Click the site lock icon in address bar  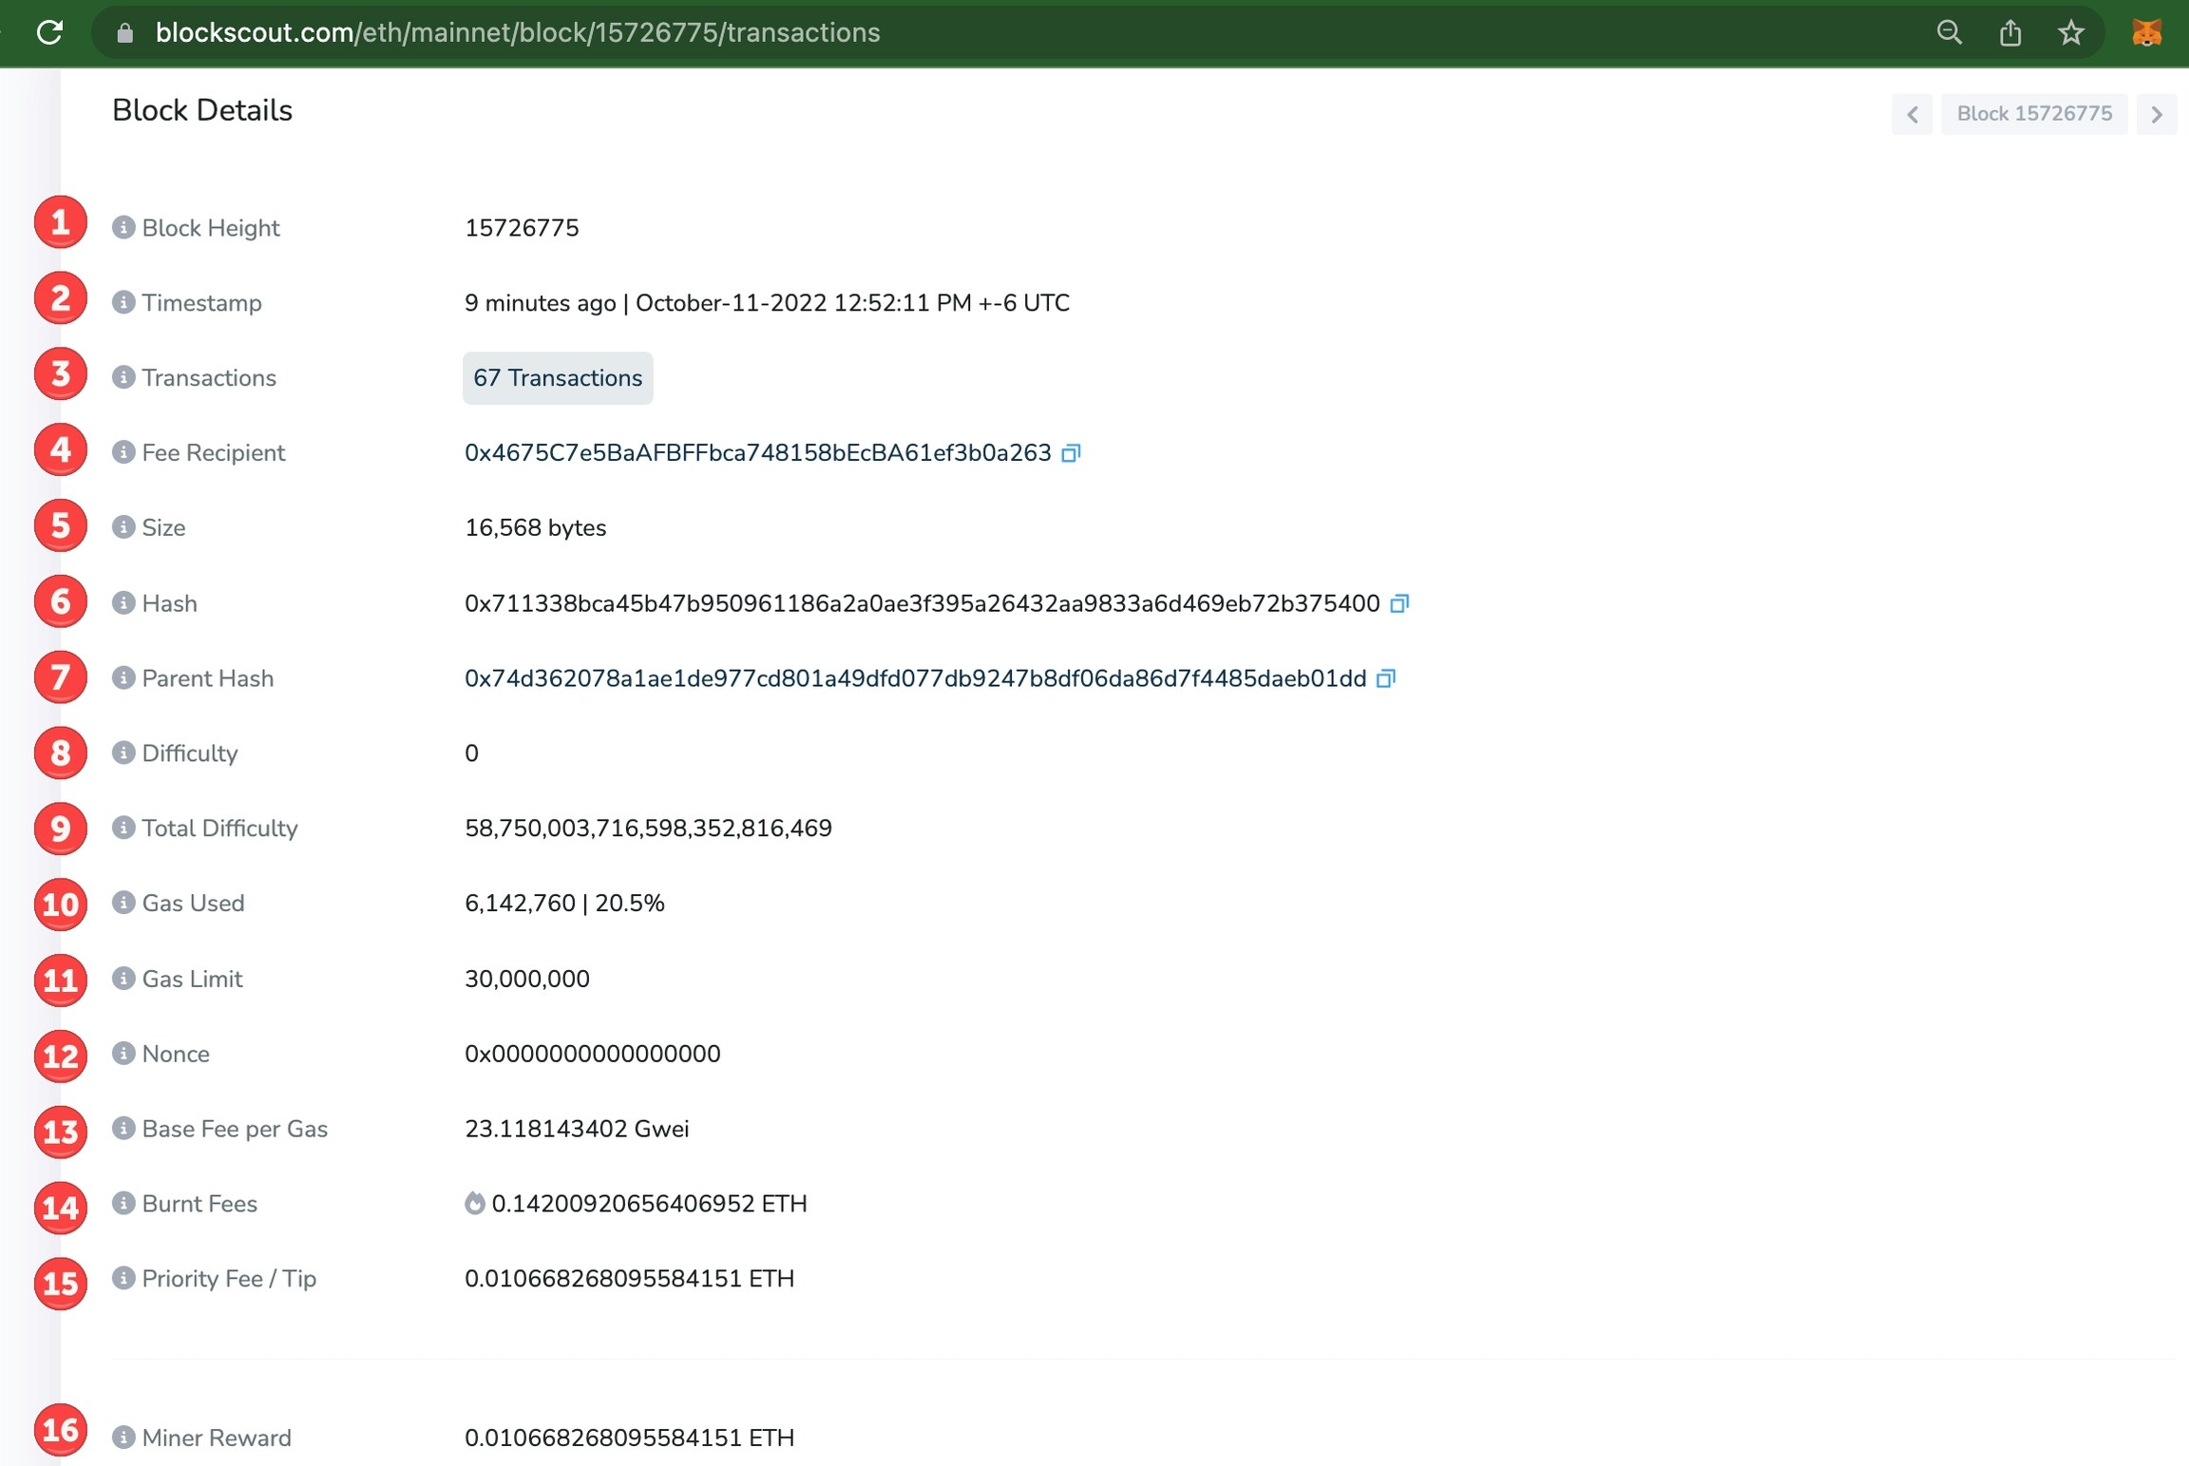[x=124, y=33]
